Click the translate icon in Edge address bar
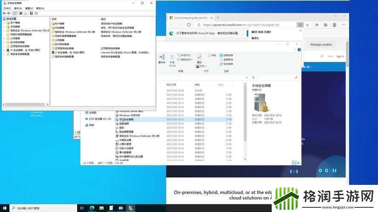 [300, 25]
